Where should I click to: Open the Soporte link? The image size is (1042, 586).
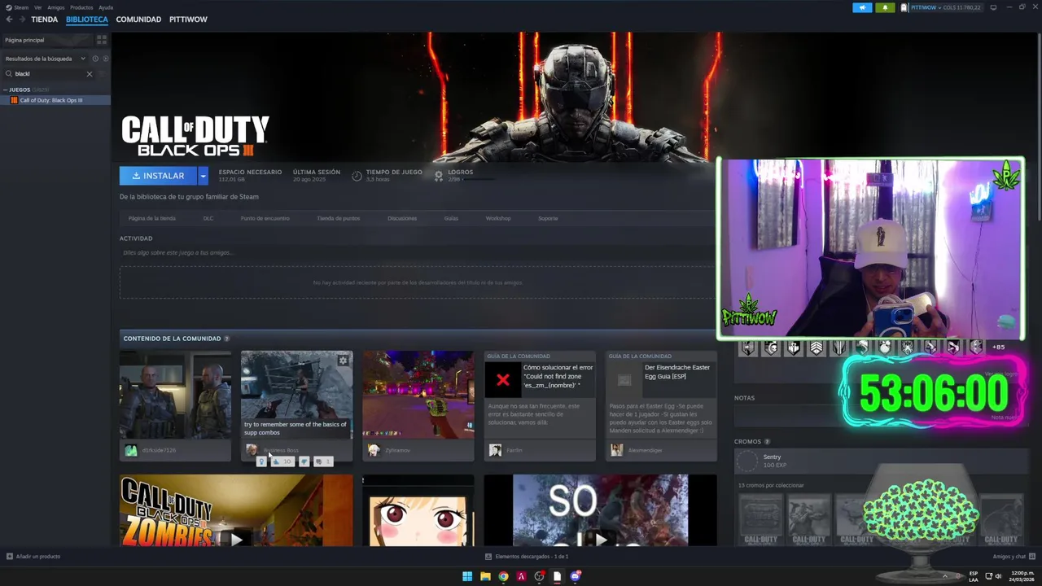point(548,218)
